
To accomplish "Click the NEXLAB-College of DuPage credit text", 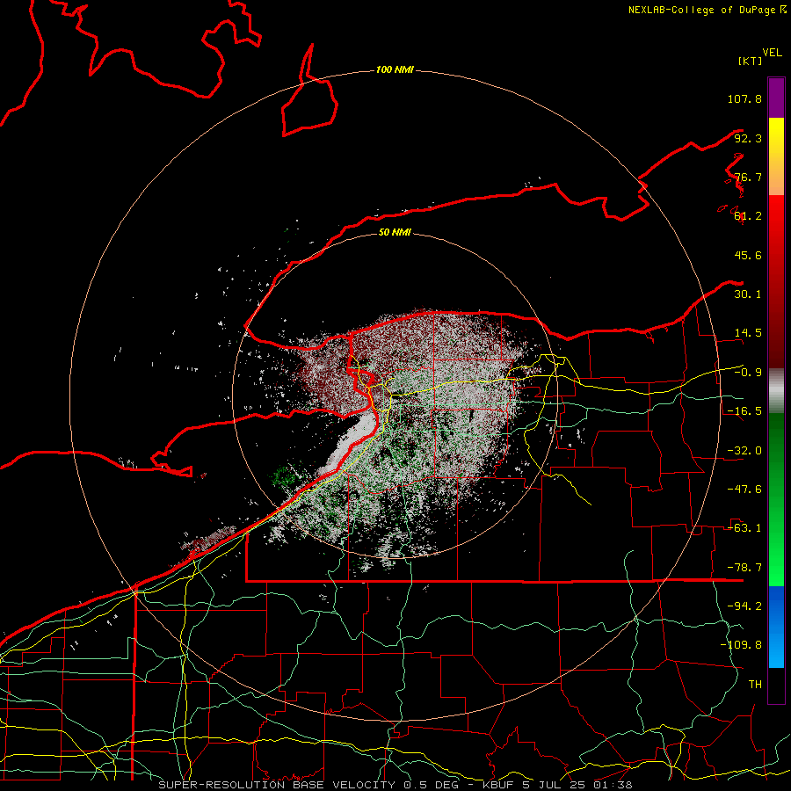I will [708, 10].
